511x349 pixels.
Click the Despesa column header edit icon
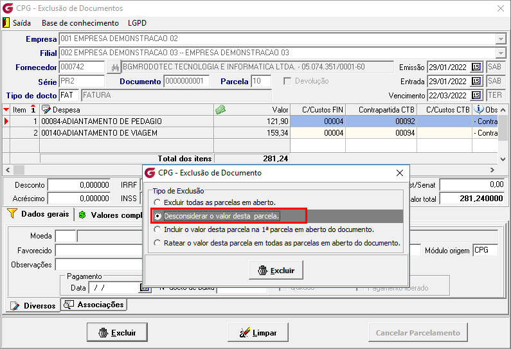point(46,109)
